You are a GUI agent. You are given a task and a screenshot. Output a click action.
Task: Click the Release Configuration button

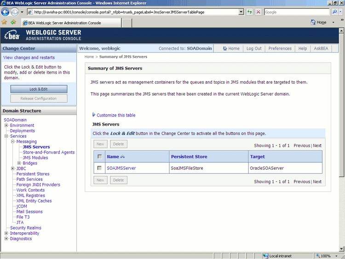pyautogui.click(x=39, y=98)
